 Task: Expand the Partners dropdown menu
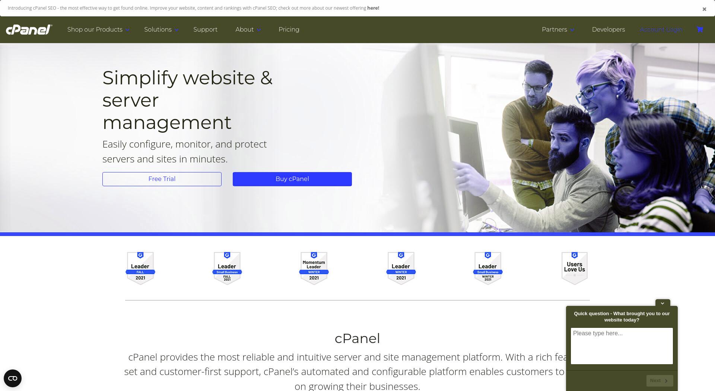coord(558,29)
